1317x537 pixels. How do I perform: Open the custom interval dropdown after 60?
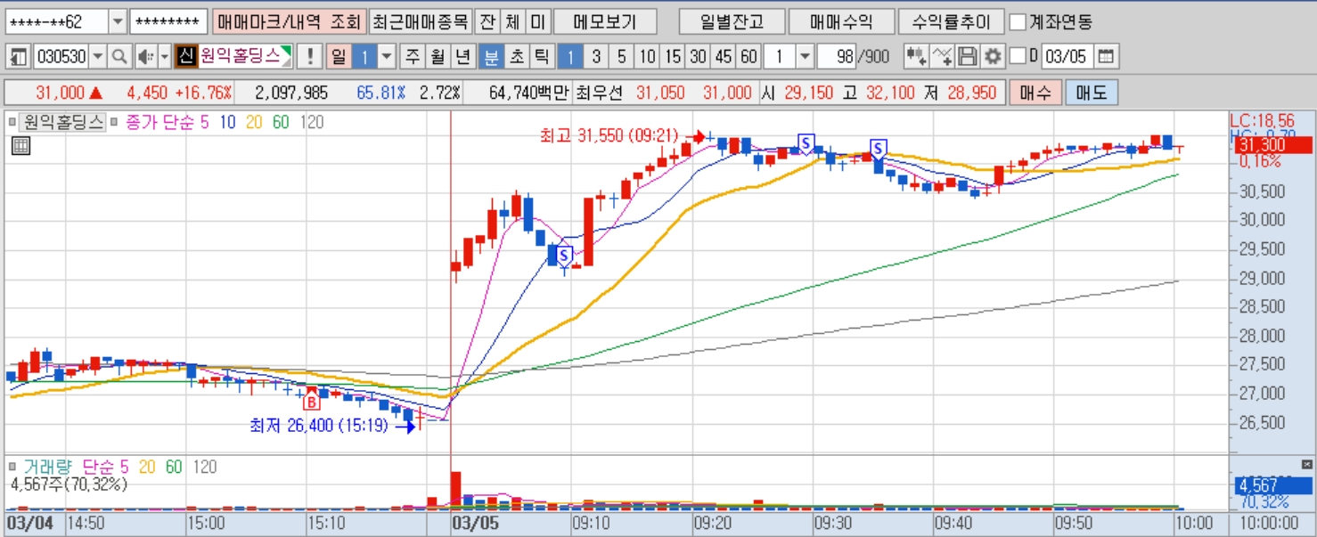pos(805,57)
